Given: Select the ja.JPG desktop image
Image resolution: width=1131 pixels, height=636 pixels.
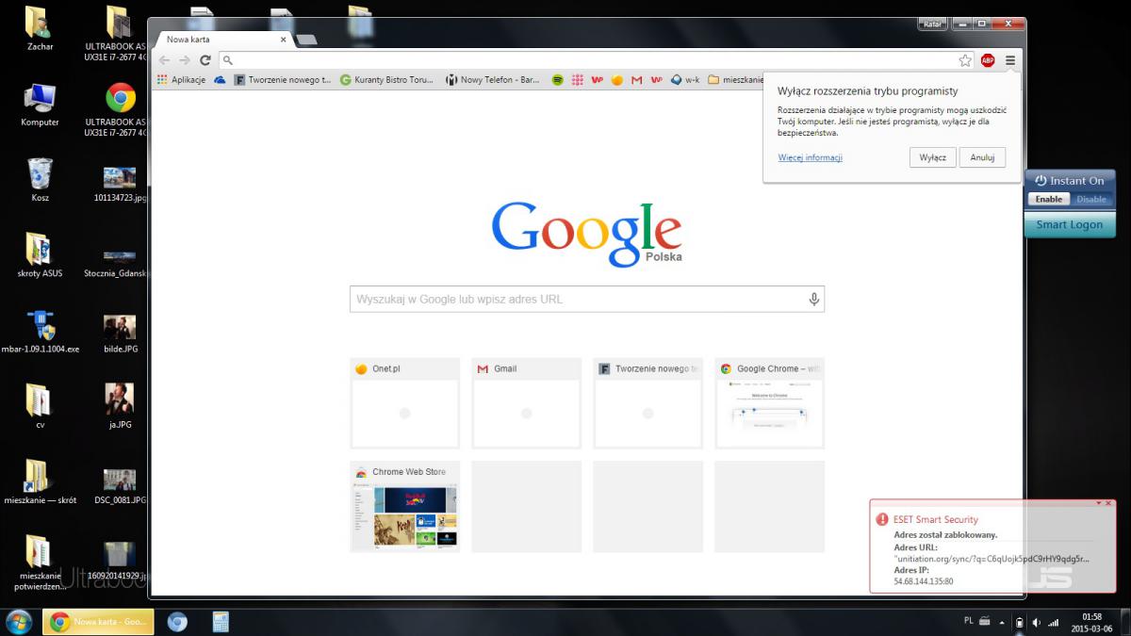Looking at the screenshot, I should tap(121, 405).
